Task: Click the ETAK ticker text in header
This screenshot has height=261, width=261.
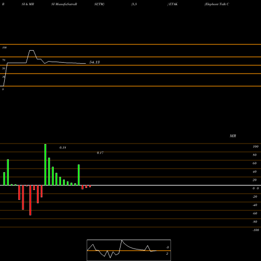Action: [x=173, y=4]
